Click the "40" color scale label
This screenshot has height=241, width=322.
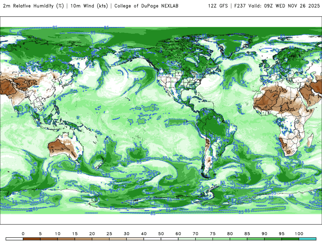tap(144, 234)
